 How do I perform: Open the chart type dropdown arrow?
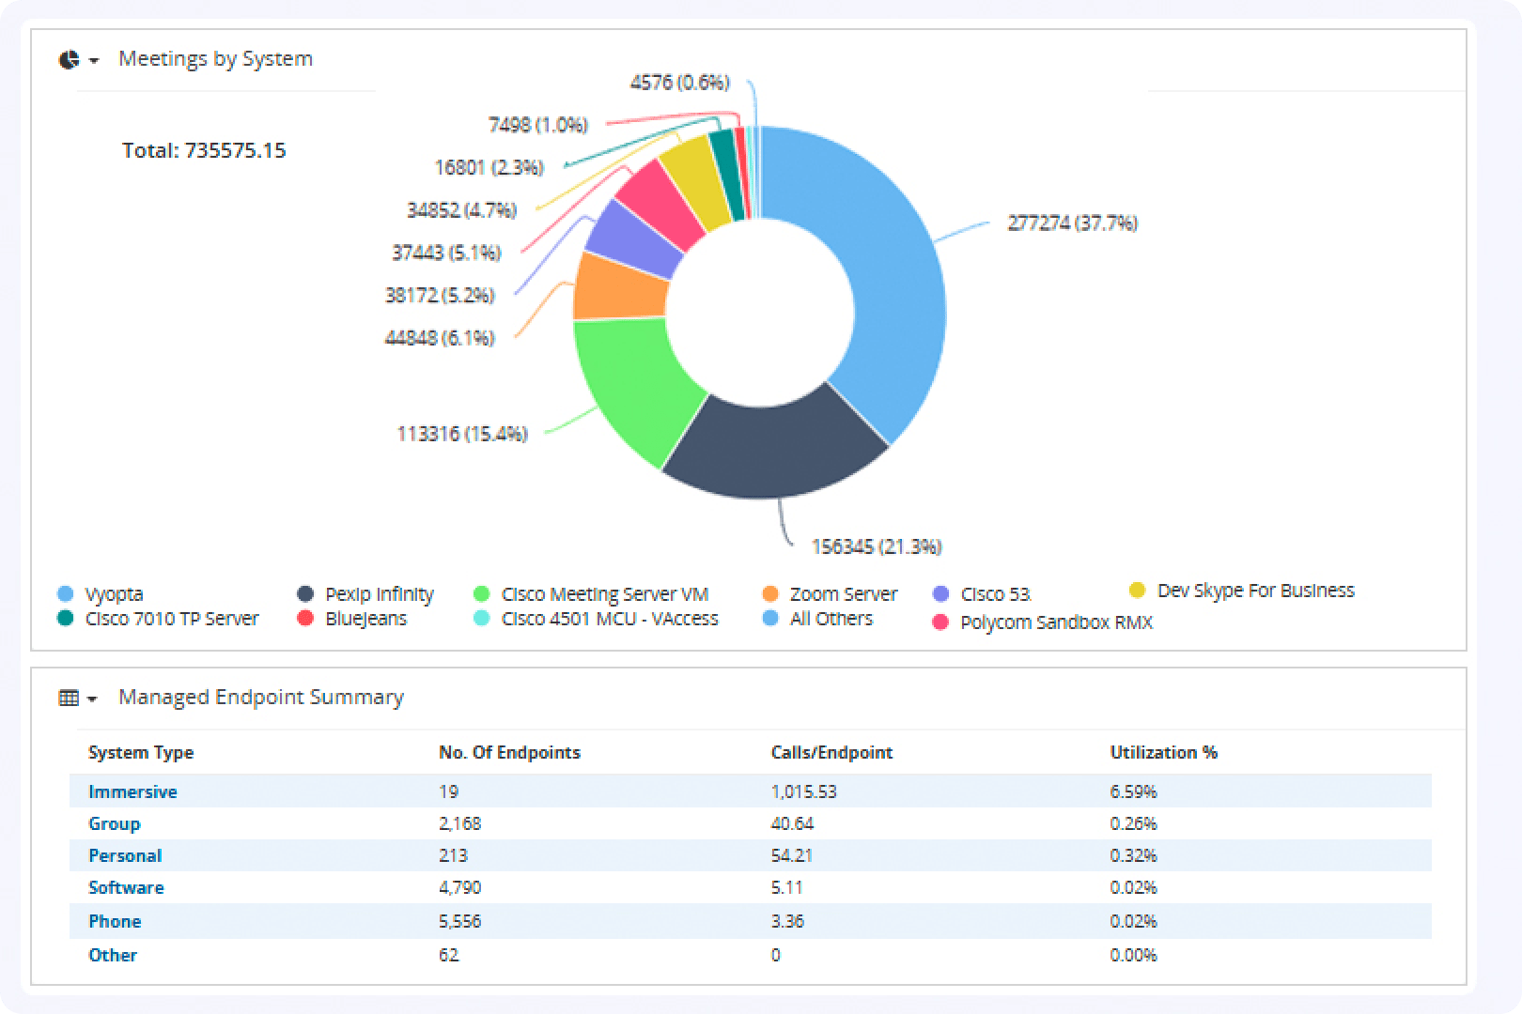pyautogui.click(x=93, y=60)
